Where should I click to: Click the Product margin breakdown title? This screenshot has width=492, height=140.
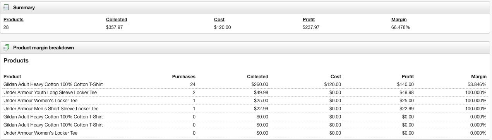pyautogui.click(x=43, y=48)
